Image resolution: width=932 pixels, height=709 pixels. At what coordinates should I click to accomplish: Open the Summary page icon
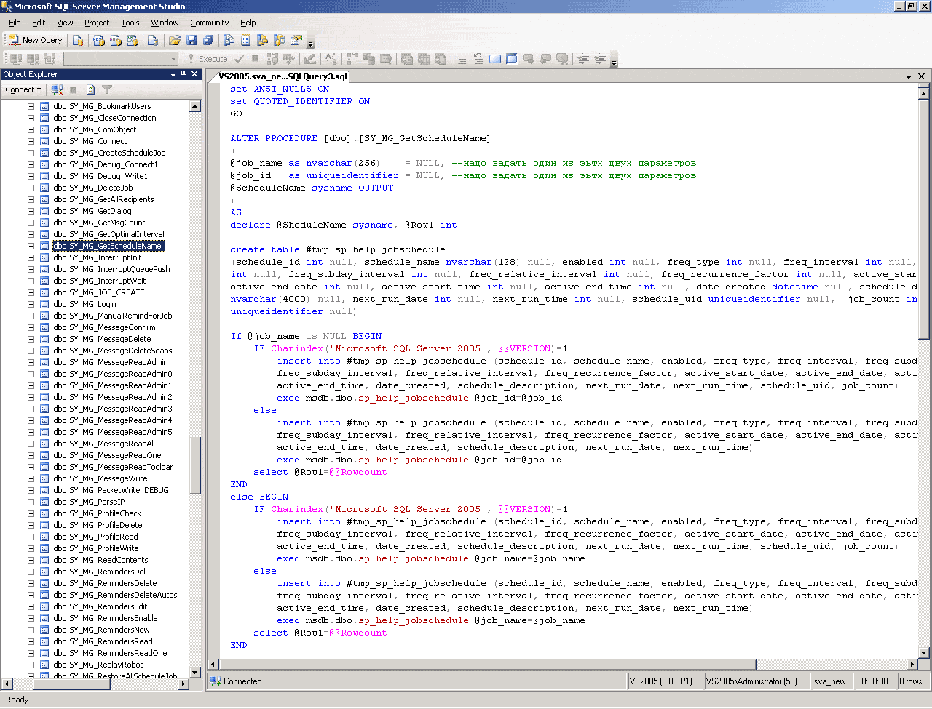click(246, 41)
